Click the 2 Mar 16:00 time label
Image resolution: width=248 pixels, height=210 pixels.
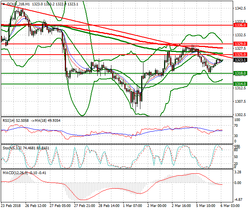click(181, 206)
